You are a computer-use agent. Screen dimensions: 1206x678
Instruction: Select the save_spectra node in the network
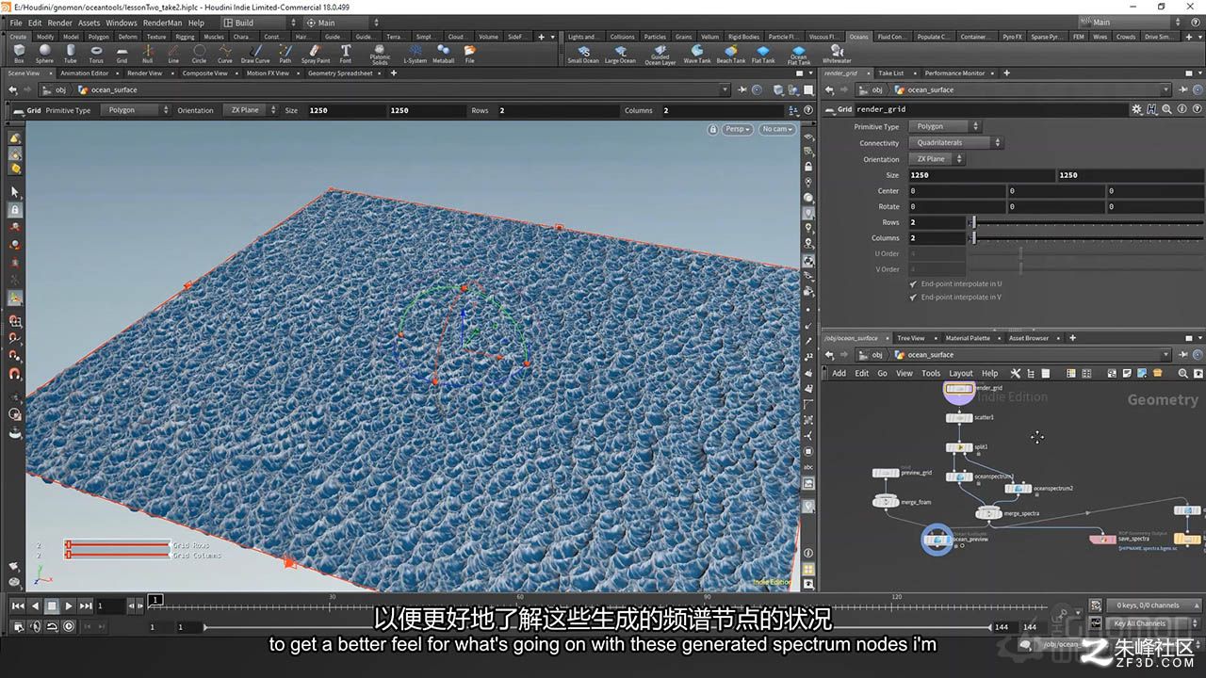point(1102,539)
